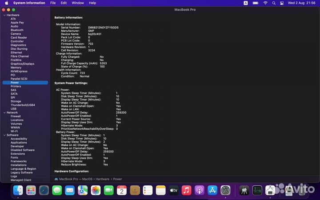Select Wi-Fi under Network

[x=14, y=131]
